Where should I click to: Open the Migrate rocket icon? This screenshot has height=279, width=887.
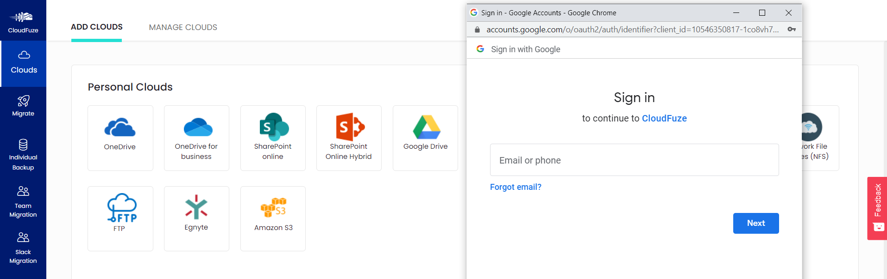(x=23, y=101)
